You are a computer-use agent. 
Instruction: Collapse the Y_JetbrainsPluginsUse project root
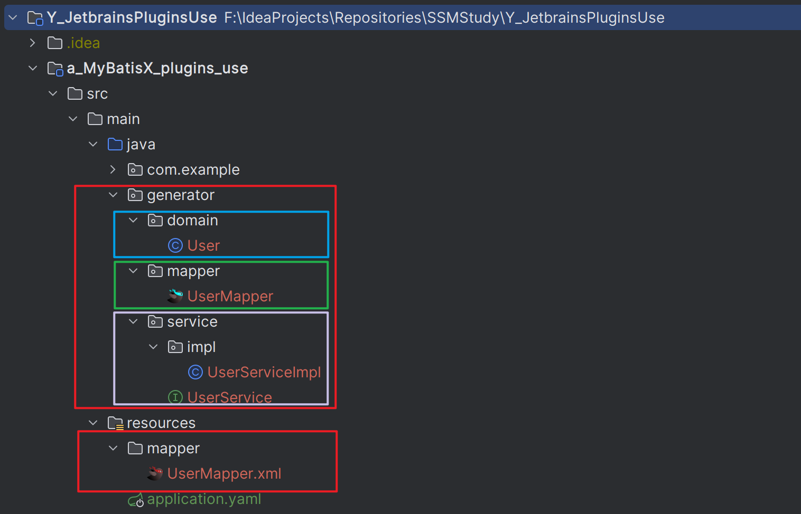coord(13,17)
